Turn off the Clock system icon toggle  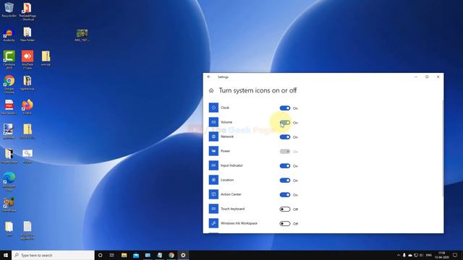(x=285, y=108)
